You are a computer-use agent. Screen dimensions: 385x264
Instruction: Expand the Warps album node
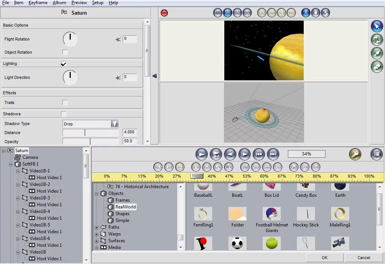[x=96, y=234]
